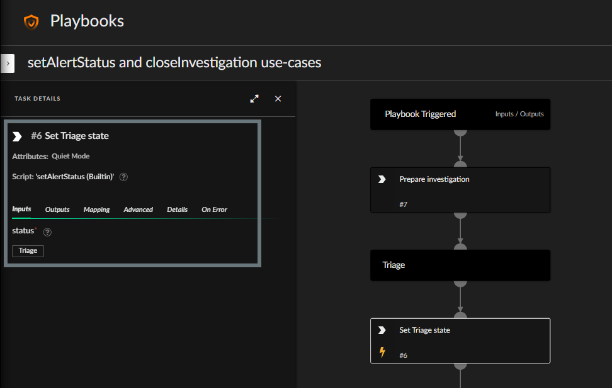Click the arrow icon on Set Triage state node
612x388 pixels.
(382, 330)
